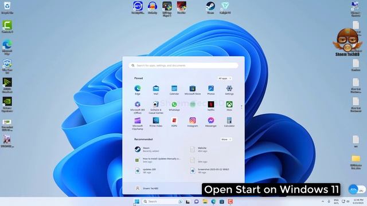The image size is (367, 206).
Task: Click the pinned apps page navigation dots
Action: point(241,107)
